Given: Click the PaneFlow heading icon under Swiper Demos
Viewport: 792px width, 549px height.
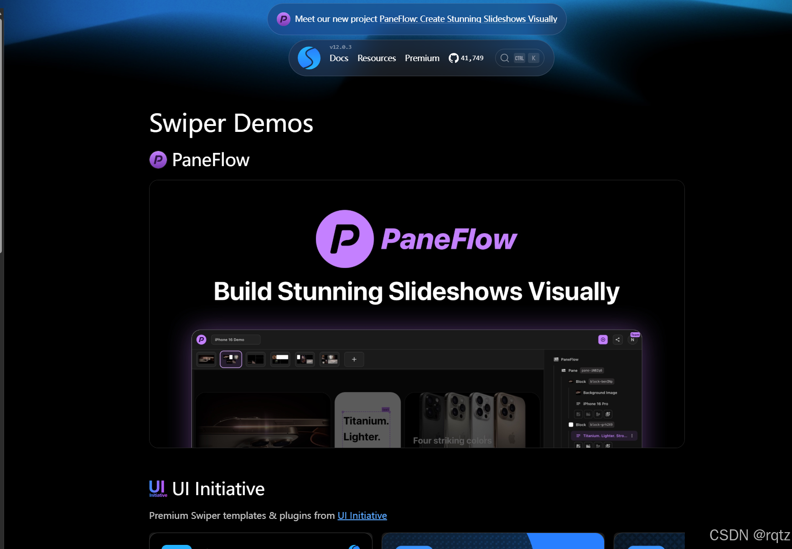Looking at the screenshot, I should (158, 160).
